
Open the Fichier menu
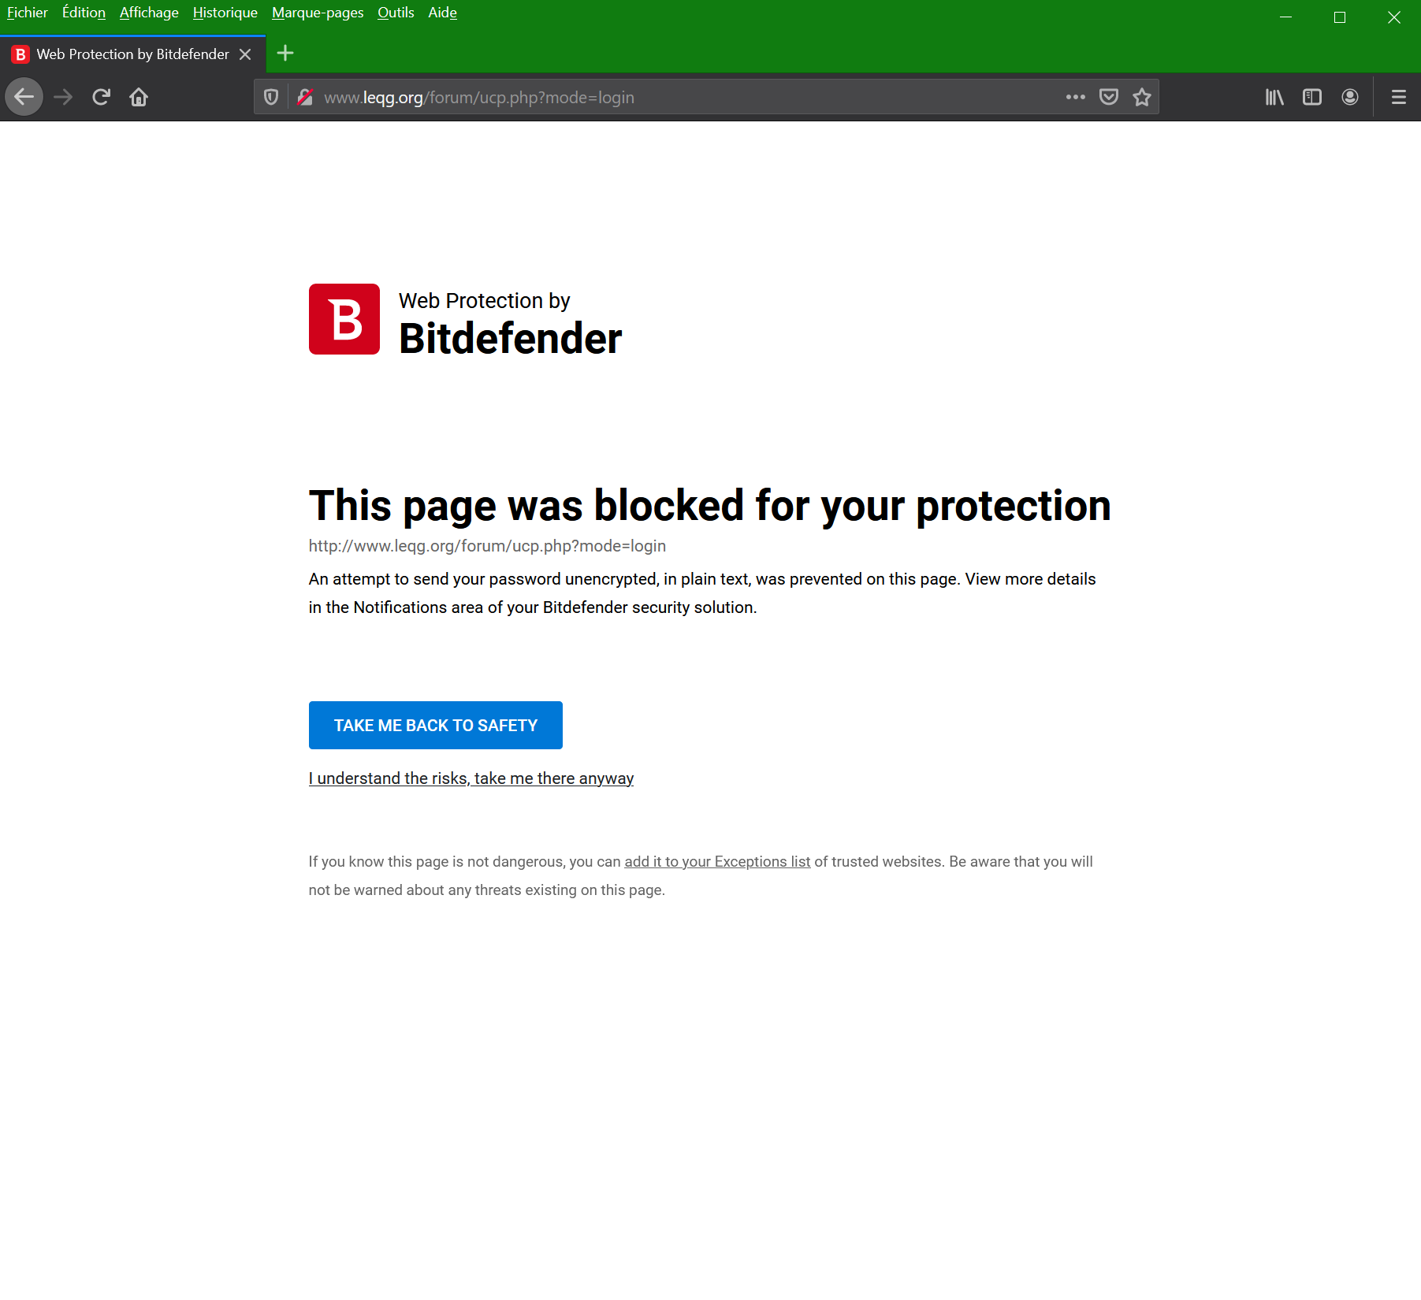click(28, 13)
